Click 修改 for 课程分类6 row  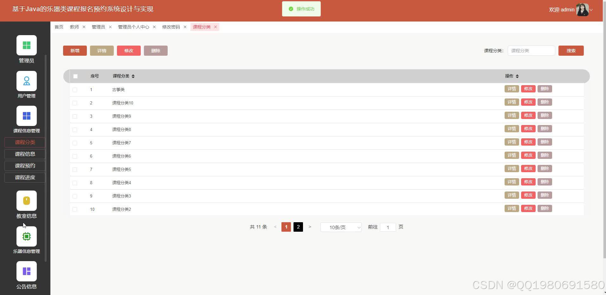click(x=528, y=155)
